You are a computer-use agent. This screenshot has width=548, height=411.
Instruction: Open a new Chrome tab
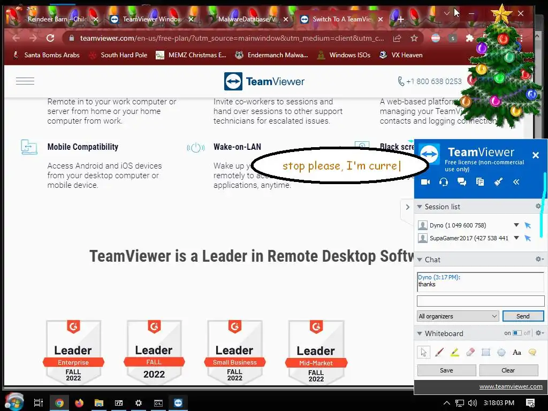(400, 19)
